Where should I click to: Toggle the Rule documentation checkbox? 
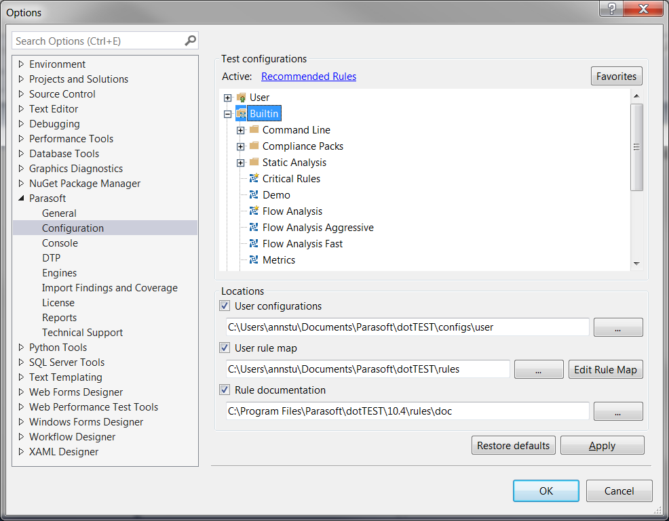tap(225, 390)
